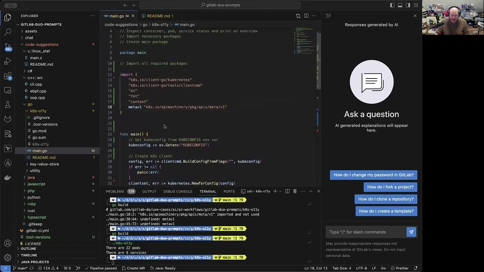This screenshot has width=484, height=272.
Task: Open the Accounts menu in activity bar
Action: point(8,244)
